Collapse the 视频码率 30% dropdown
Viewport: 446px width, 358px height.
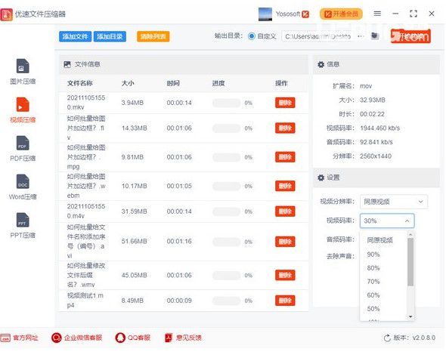click(x=387, y=221)
